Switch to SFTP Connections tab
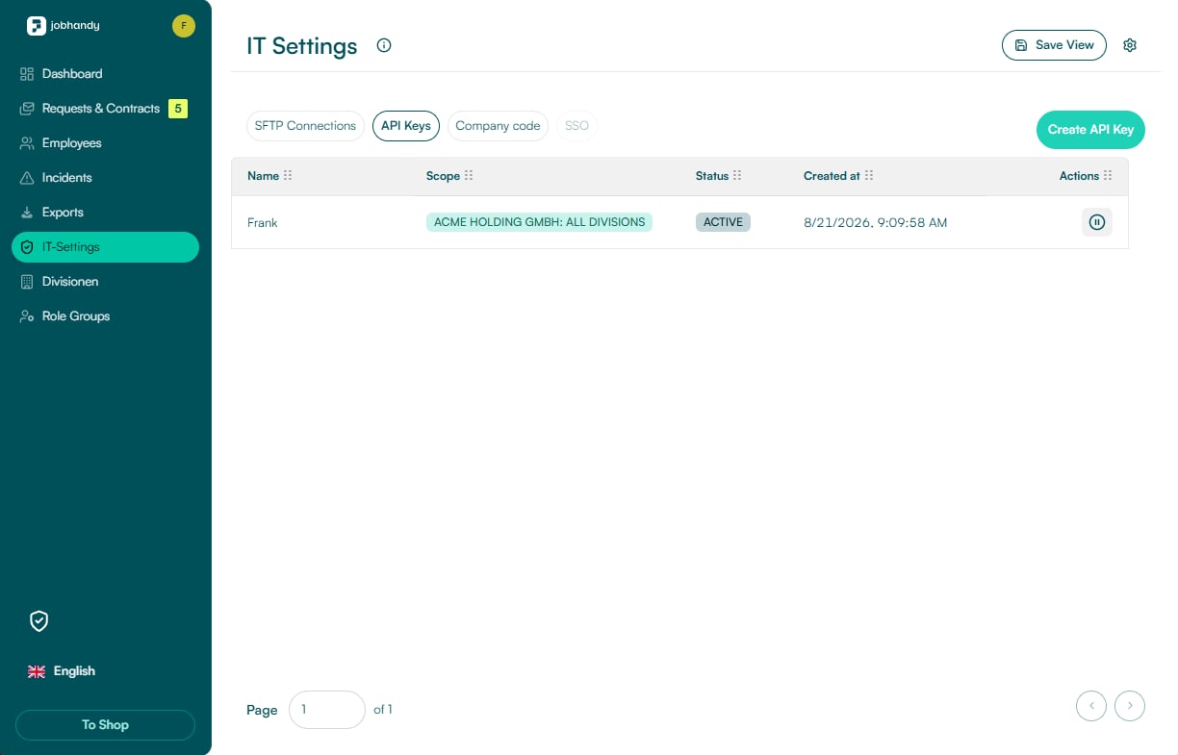Image resolution: width=1178 pixels, height=755 pixels. point(305,126)
